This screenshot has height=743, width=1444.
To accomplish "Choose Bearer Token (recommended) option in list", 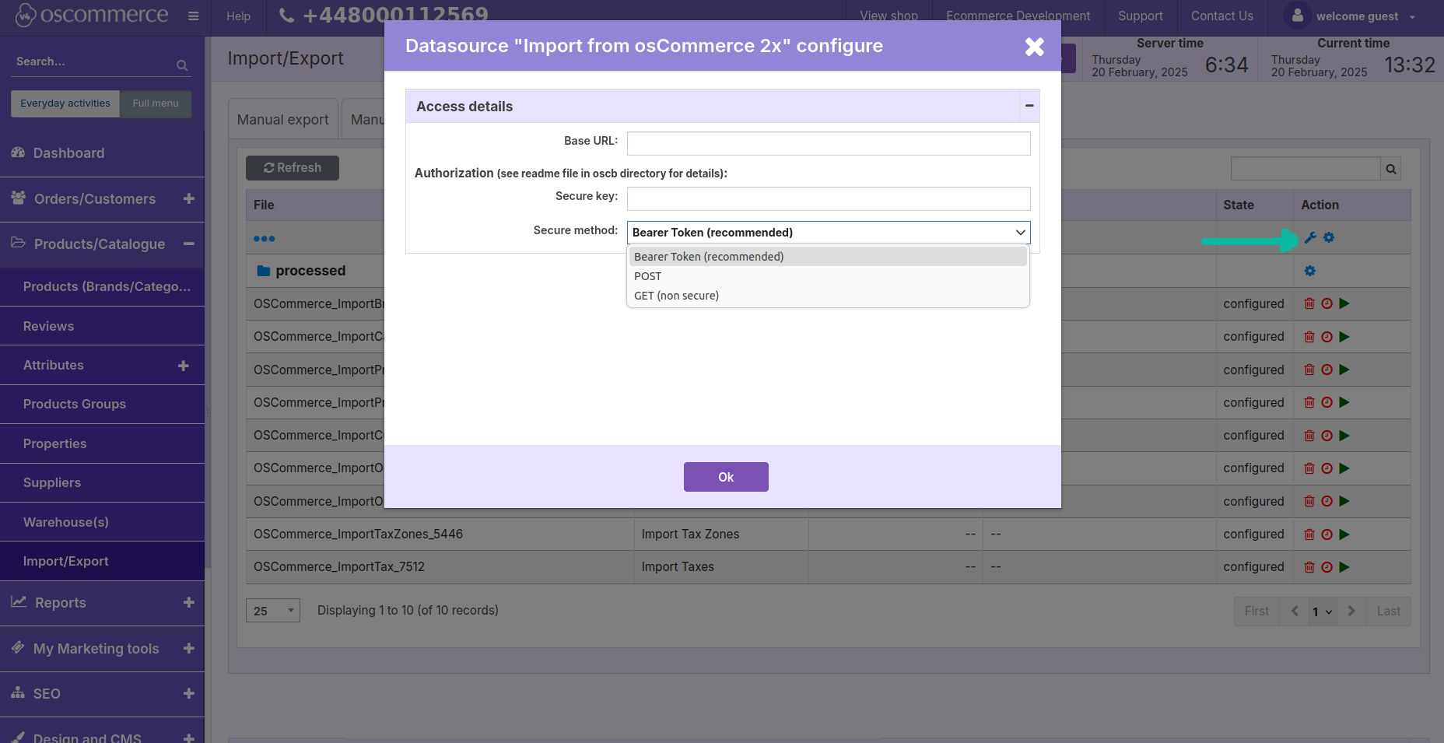I will click(828, 257).
